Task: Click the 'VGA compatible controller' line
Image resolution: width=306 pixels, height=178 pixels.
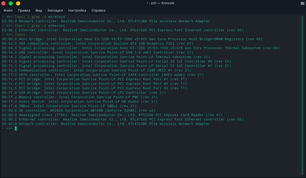Action: pyautogui.click(x=97, y=44)
